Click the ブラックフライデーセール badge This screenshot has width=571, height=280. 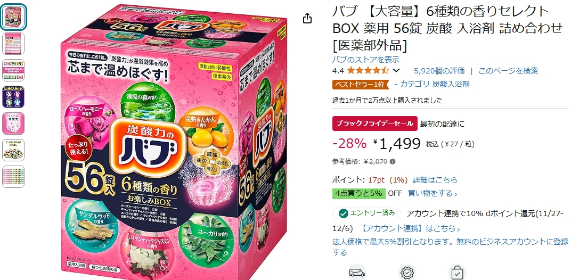coord(375,124)
